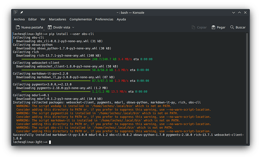The height and width of the screenshot is (159, 261).
Task: Open the Preferencias menu
Action: (x=104, y=19)
